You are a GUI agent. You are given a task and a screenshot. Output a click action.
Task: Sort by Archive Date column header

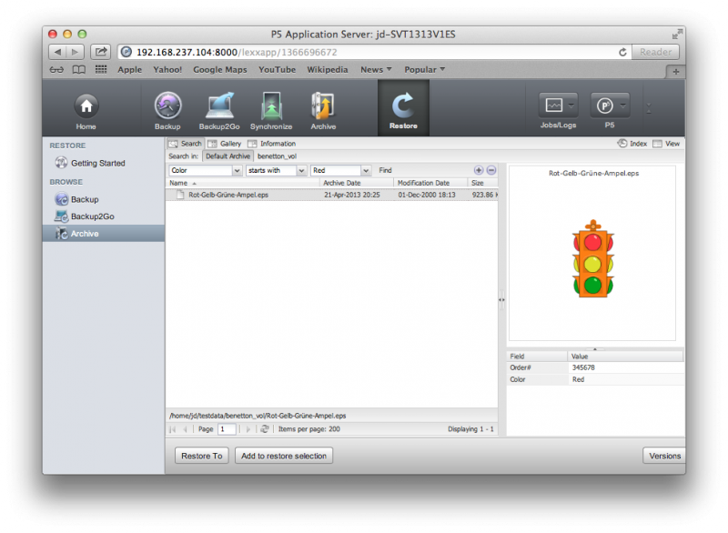pos(357,183)
